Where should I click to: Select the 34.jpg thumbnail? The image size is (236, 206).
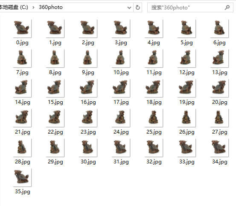coord(219,148)
